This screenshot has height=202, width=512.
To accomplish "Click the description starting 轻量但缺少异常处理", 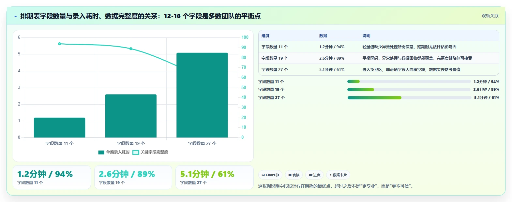I will coord(409,47).
